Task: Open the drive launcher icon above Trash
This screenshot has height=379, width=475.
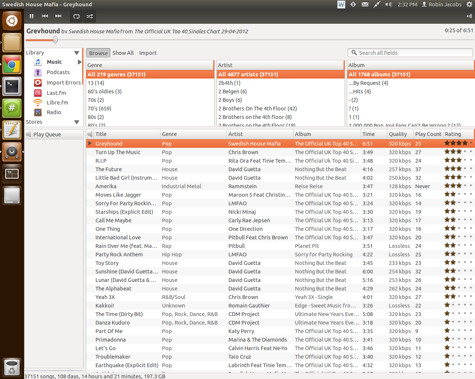Action: click(x=12, y=196)
